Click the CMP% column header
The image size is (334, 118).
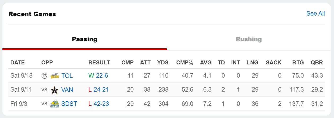coord(185,63)
